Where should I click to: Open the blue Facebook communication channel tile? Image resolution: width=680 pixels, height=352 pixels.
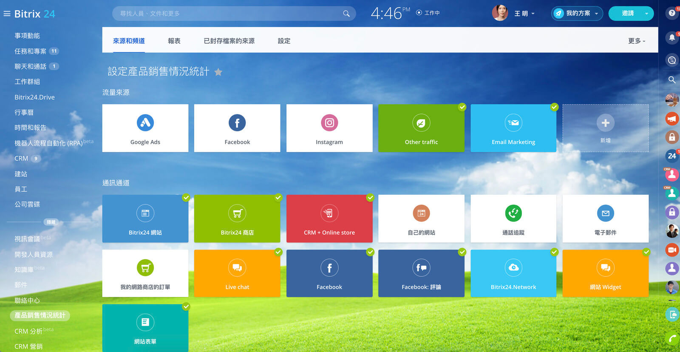click(329, 273)
